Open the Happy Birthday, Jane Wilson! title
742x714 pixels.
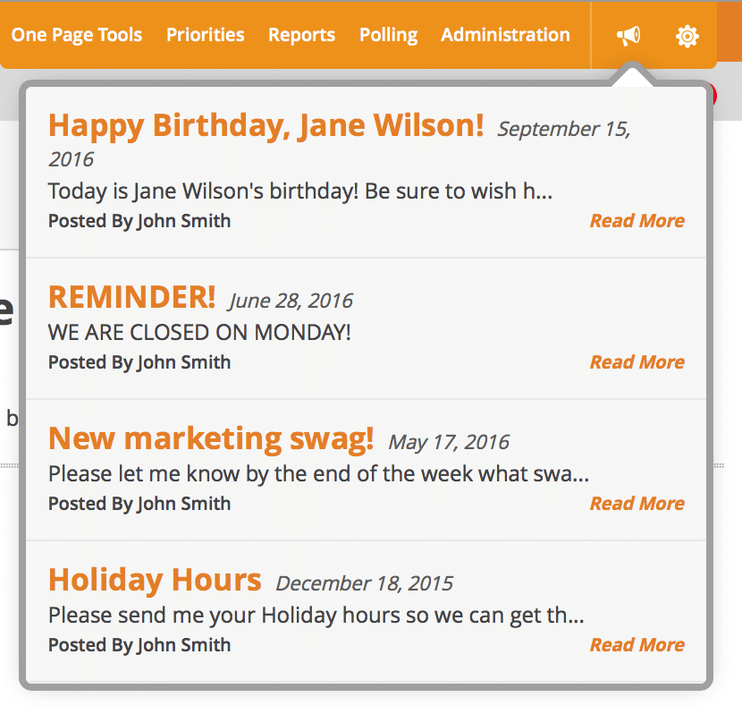266,126
